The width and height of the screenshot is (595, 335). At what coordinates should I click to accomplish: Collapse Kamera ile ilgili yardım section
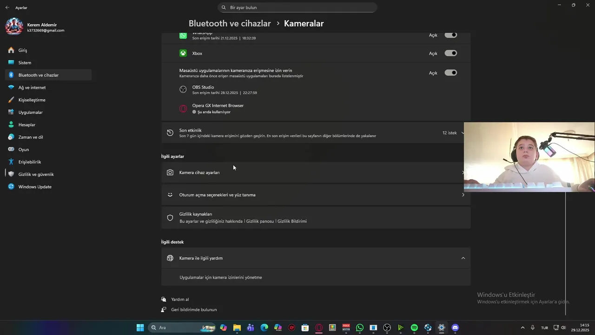tap(463, 258)
